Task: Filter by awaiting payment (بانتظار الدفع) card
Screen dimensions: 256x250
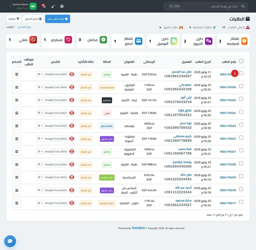Action: tap(128, 41)
